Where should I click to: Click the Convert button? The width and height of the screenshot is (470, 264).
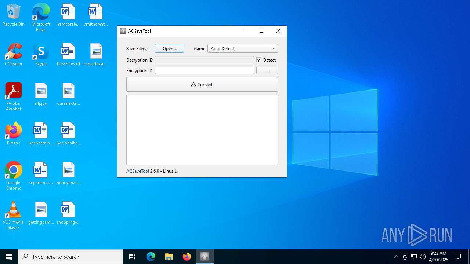pos(202,84)
